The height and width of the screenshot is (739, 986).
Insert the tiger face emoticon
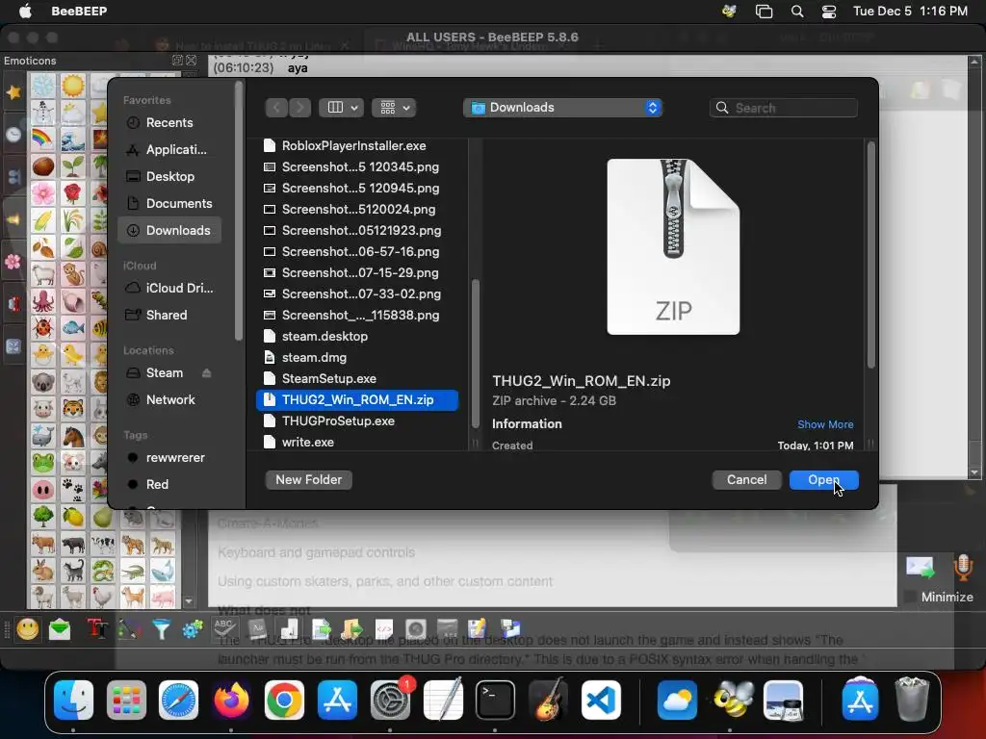pos(73,409)
